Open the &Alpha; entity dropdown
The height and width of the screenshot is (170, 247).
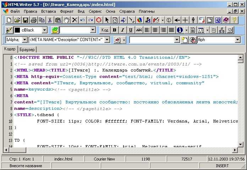pyautogui.click(x=25, y=40)
